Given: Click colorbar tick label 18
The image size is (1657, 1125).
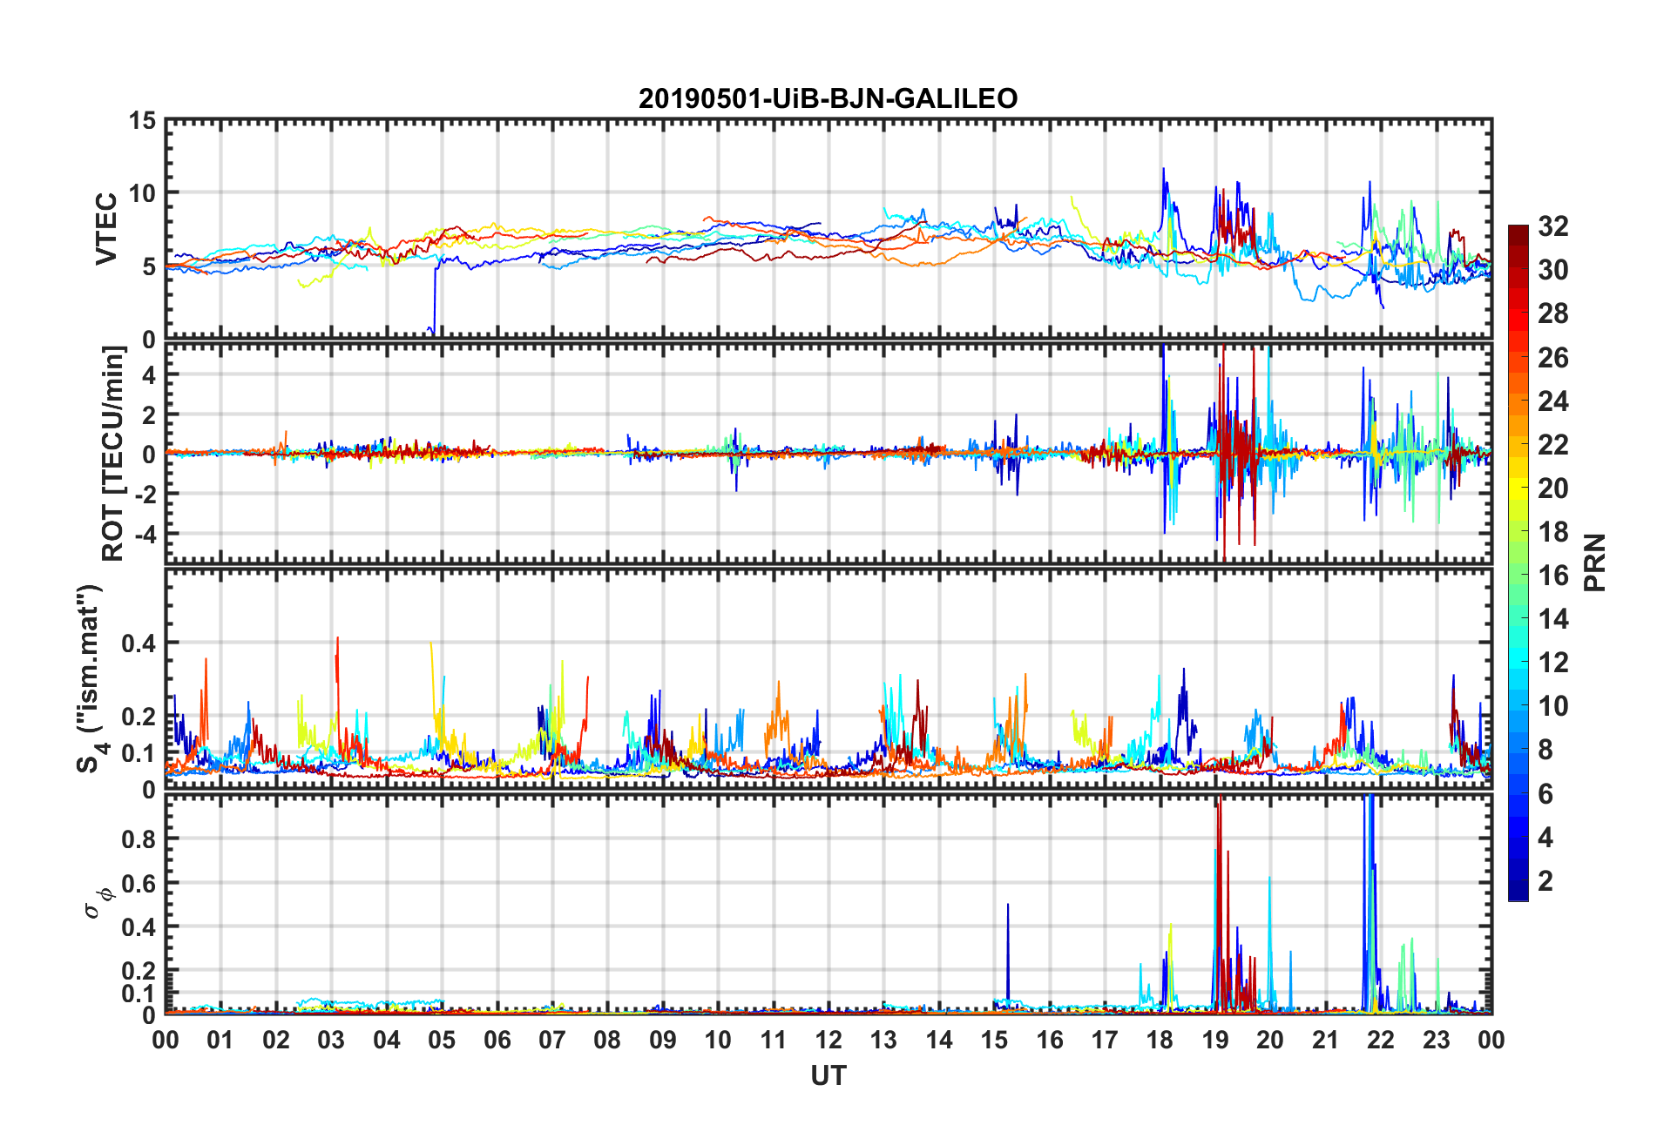Looking at the screenshot, I should click(1552, 532).
